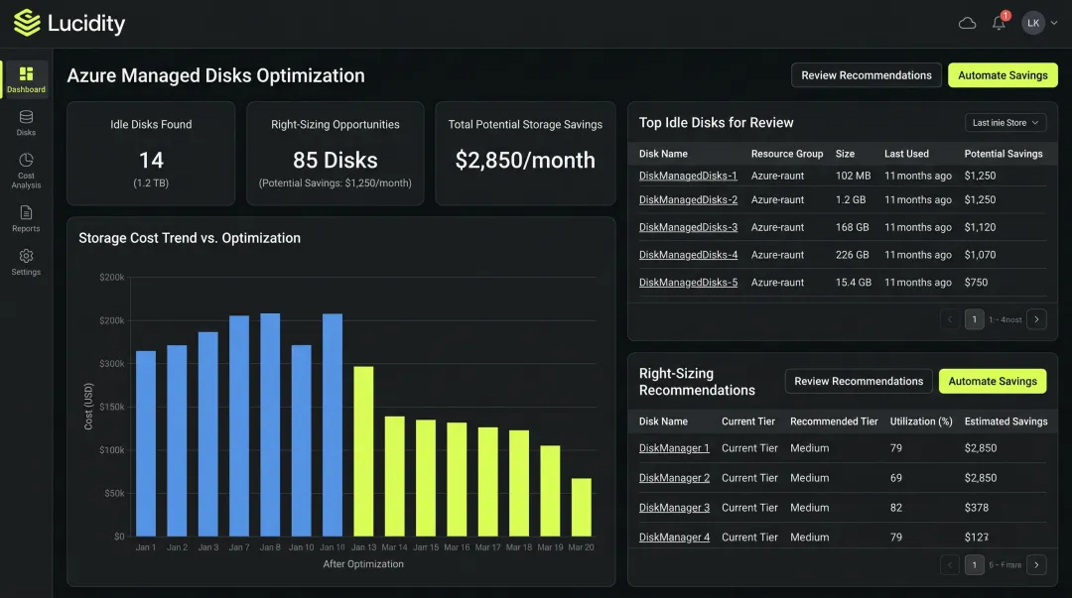This screenshot has height=598, width=1072.
Task: Click the LK user avatar
Action: [x=1033, y=23]
